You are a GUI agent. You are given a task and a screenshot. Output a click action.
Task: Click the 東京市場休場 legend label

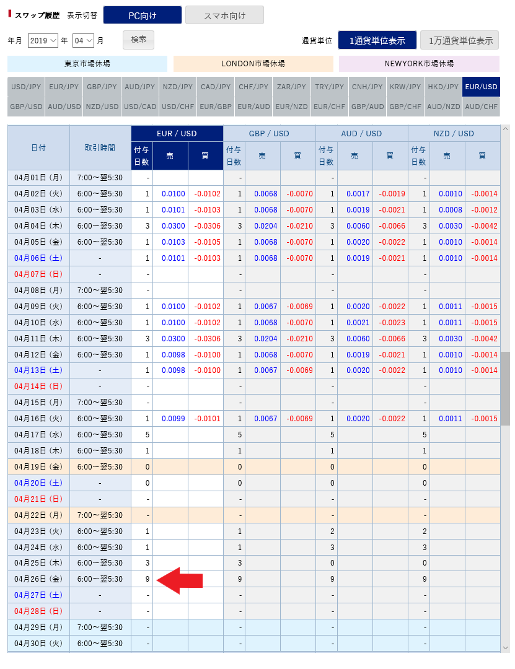[87, 64]
